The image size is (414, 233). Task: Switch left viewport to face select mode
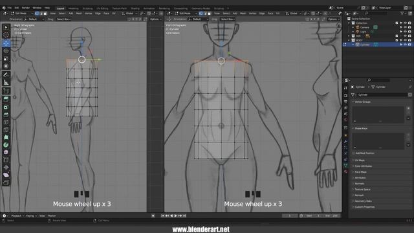45,14
